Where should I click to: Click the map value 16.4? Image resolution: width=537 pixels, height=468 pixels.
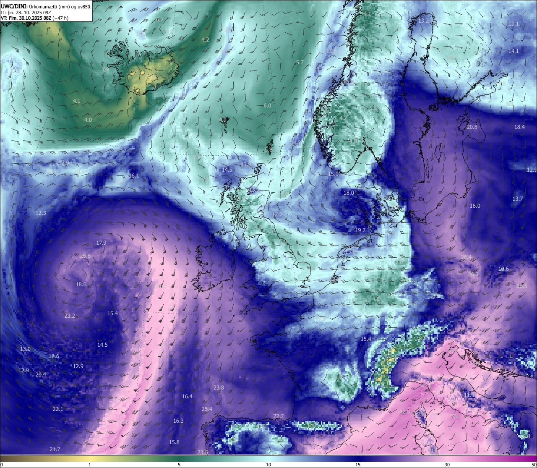click(187, 396)
